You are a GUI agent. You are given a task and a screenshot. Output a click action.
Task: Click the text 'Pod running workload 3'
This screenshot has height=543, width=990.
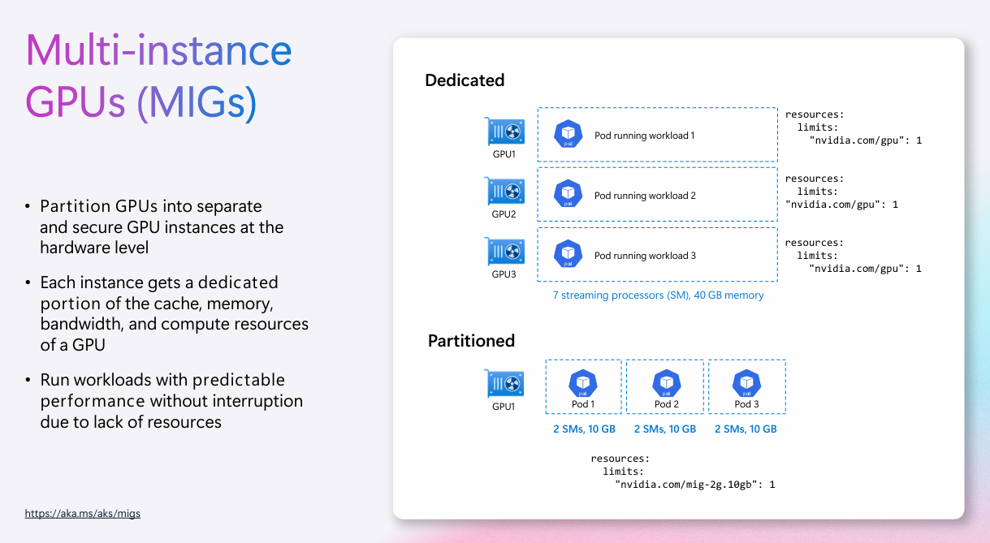[645, 256]
